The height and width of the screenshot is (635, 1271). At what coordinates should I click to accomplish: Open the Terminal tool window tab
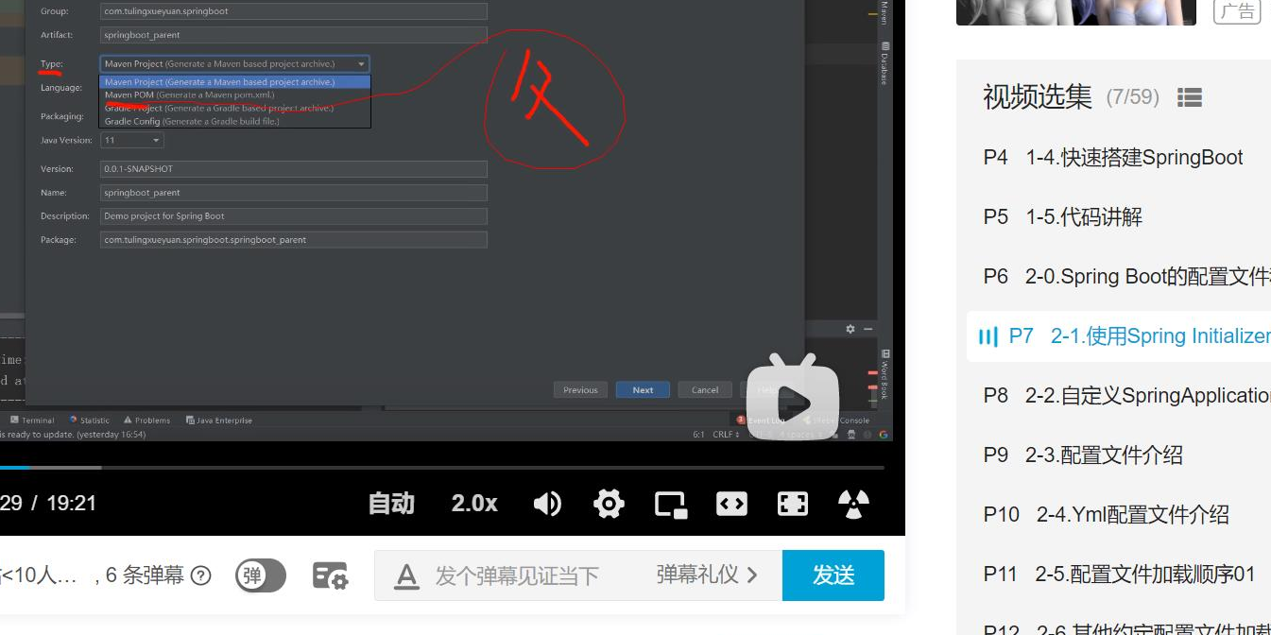[32, 420]
